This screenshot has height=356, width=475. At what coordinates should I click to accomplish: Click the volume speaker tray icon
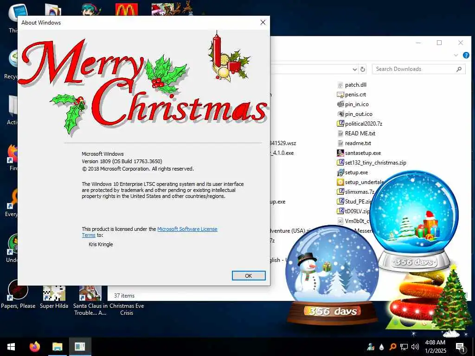[415, 347]
